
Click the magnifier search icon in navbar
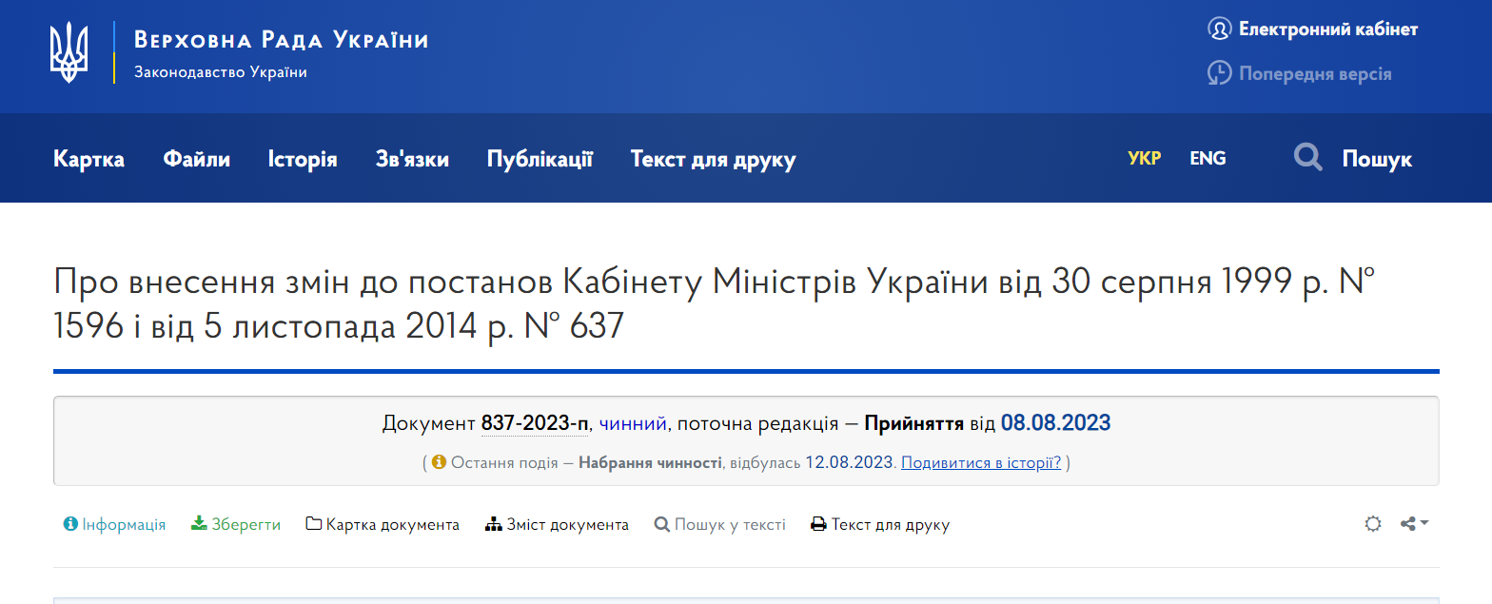(1308, 158)
